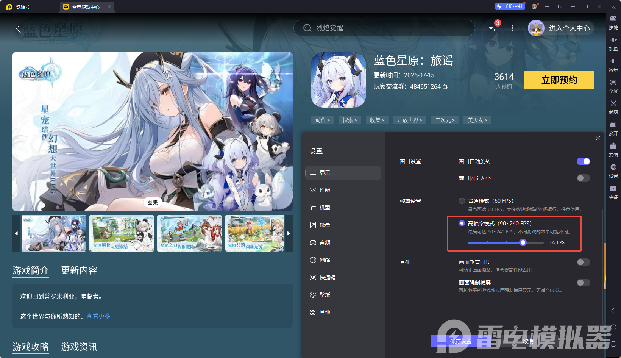Click 取消 to cancel settings

pos(528,341)
